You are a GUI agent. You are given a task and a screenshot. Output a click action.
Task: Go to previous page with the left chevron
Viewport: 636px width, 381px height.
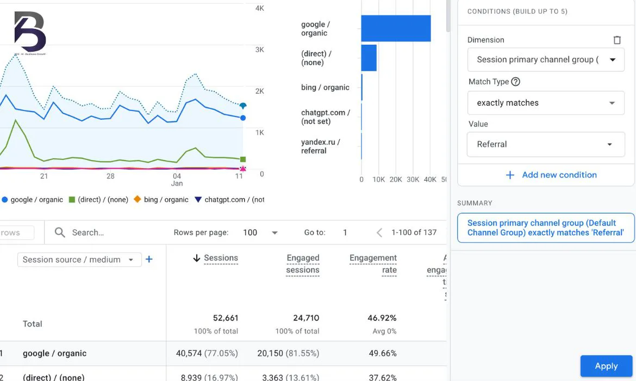point(379,232)
